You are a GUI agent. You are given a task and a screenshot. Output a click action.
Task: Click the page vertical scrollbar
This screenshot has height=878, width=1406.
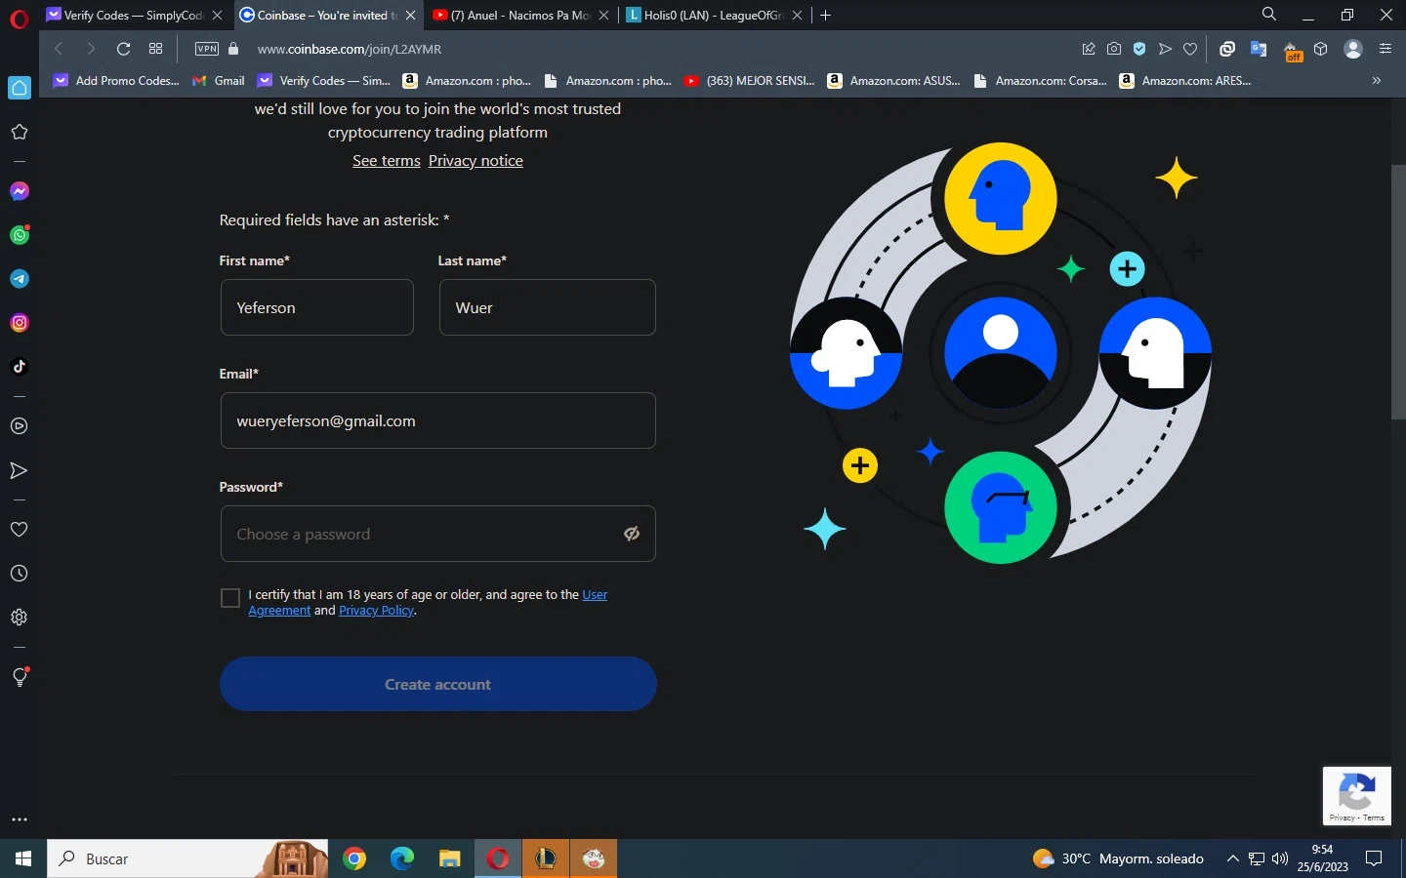click(1398, 293)
